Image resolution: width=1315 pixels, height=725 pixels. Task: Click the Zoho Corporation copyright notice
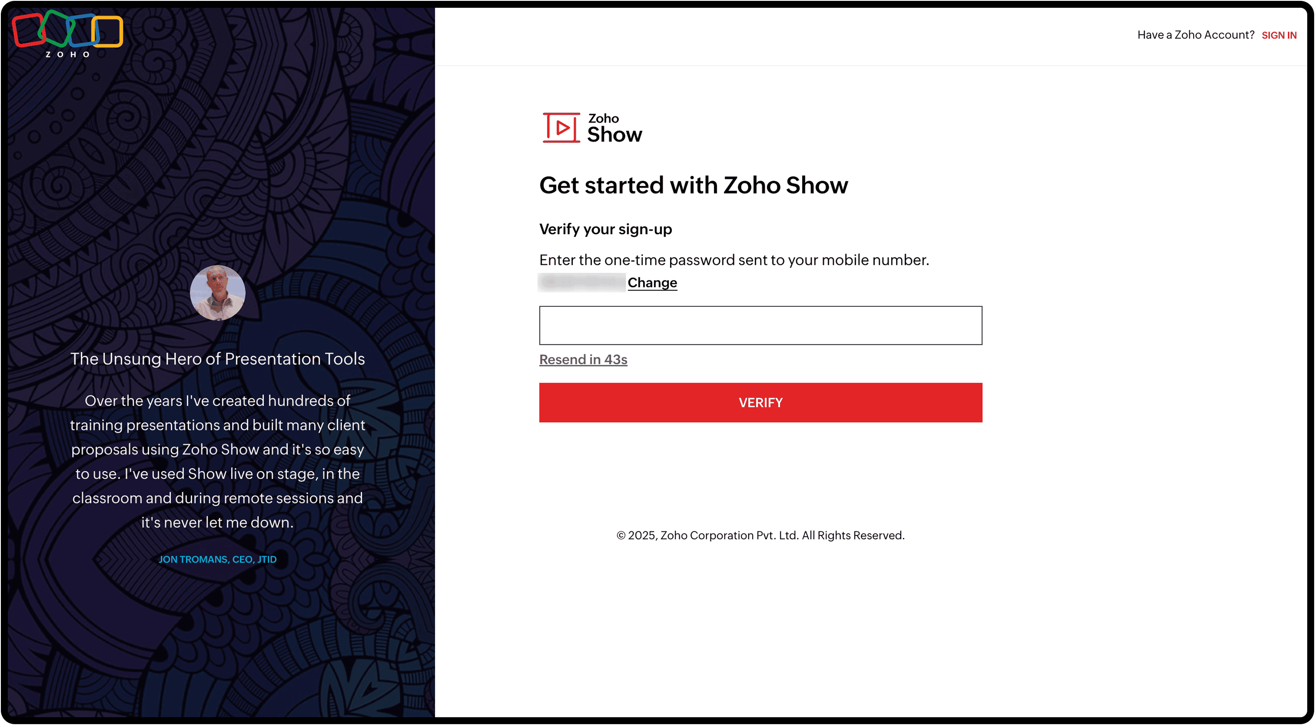coord(760,535)
